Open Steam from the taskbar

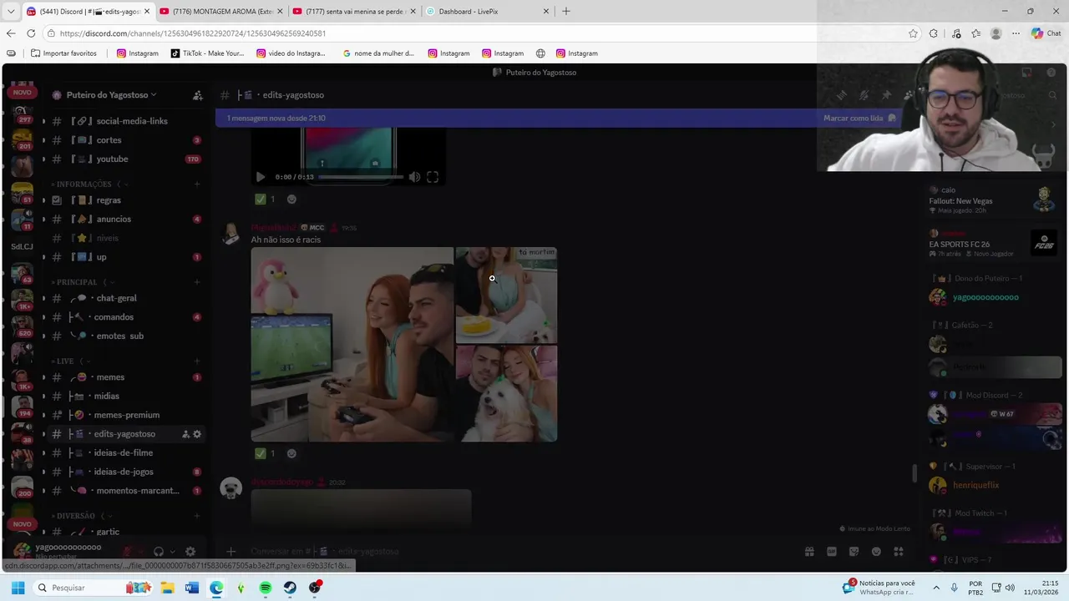click(290, 588)
